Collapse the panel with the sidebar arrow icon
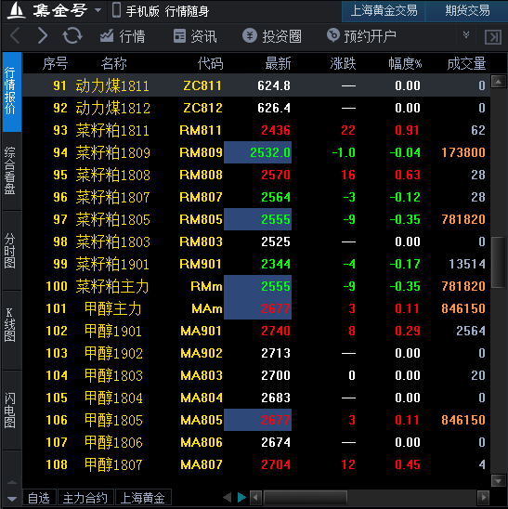The image size is (508, 509). pyautogui.click(x=493, y=37)
